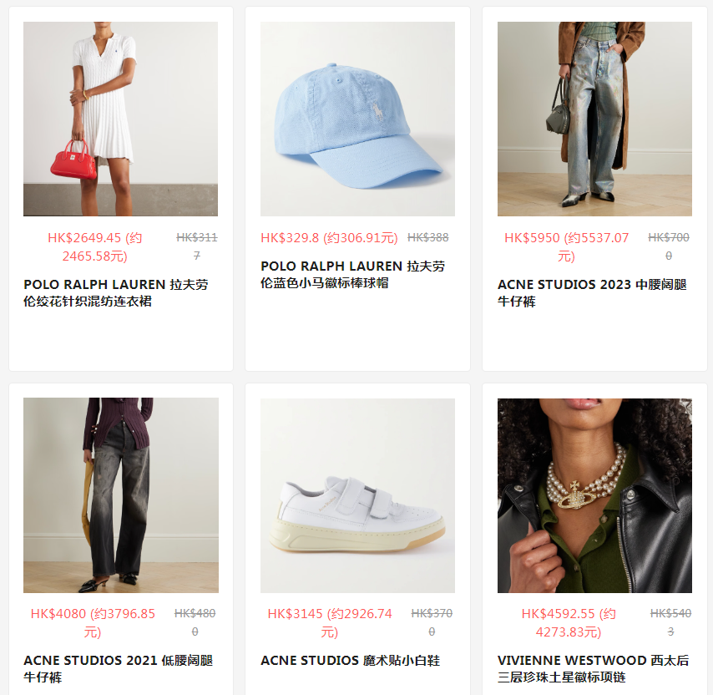The height and width of the screenshot is (695, 713).
Task: Click the HK$4080 jeans sale price
Action: pos(93,622)
